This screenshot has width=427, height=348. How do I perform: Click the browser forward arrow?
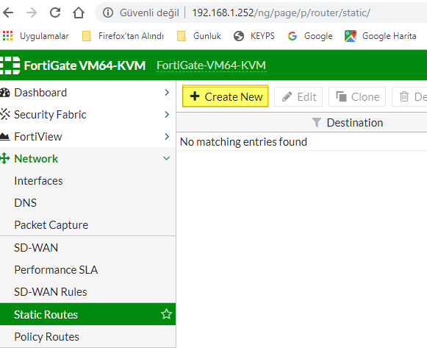coord(32,13)
